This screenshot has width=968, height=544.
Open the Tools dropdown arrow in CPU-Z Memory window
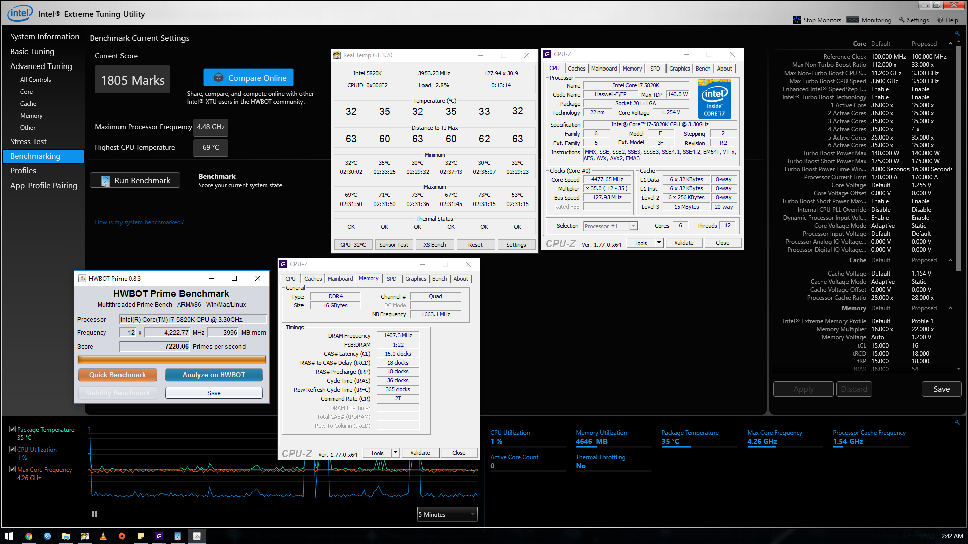click(396, 453)
